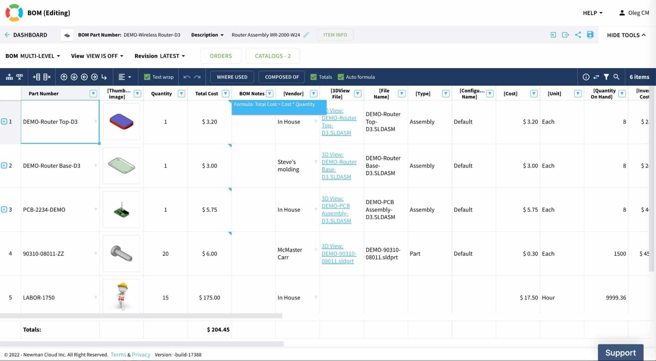Open the Part Number column filter dropdown
Image resolution: width=656 pixels, height=361 pixels.
[x=93, y=94]
